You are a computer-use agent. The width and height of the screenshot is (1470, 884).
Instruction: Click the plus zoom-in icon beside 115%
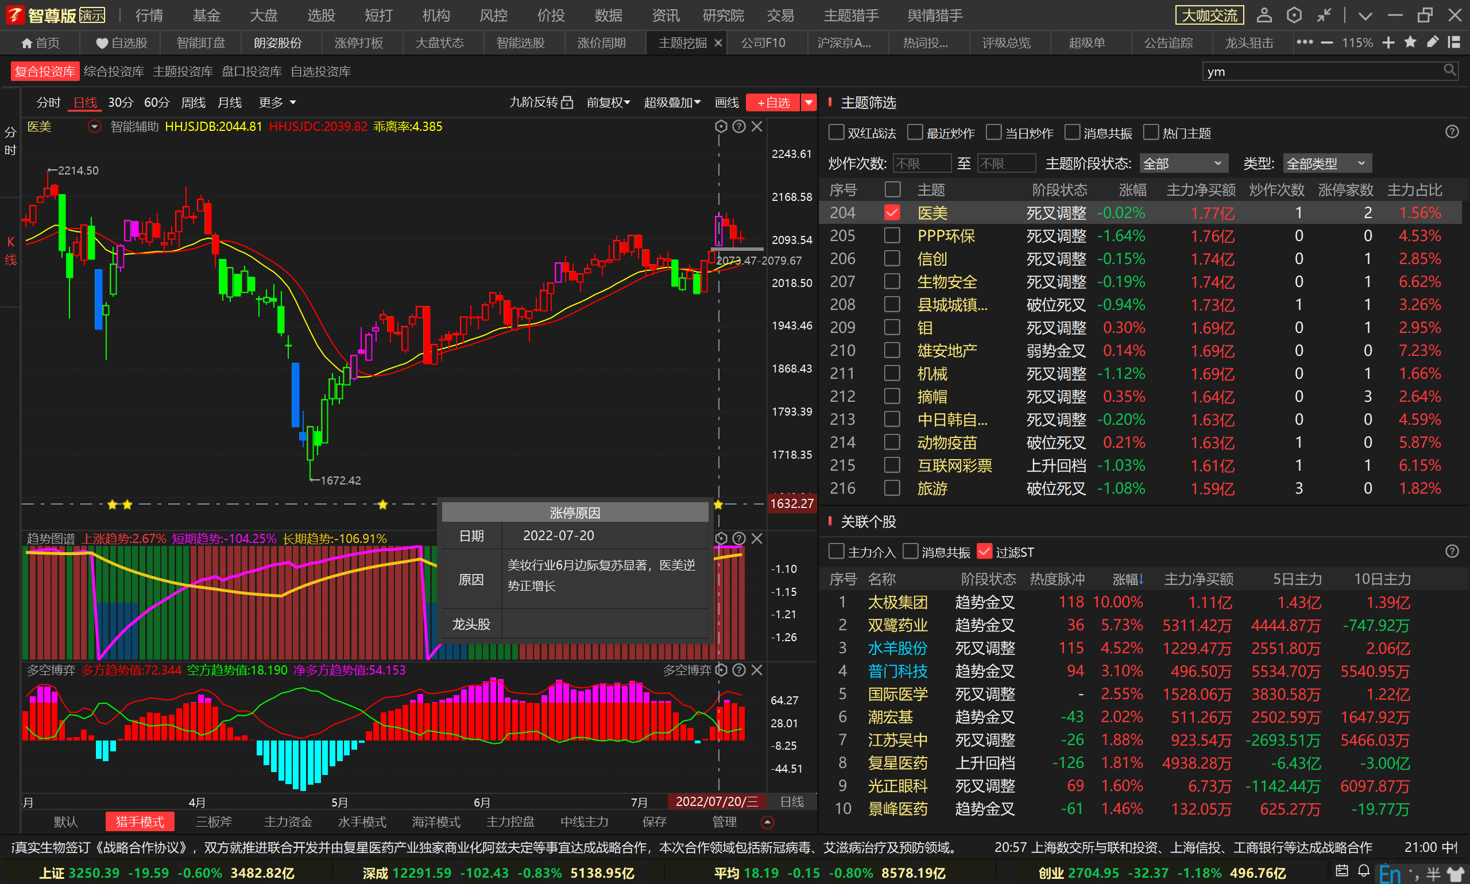click(1388, 43)
